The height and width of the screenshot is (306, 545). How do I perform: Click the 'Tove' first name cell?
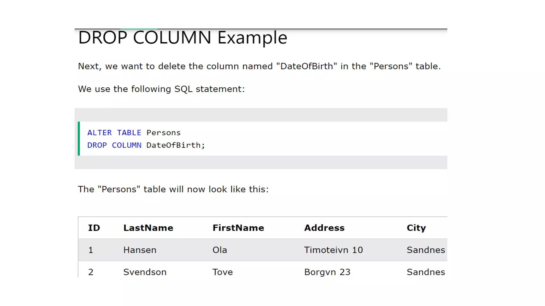222,272
